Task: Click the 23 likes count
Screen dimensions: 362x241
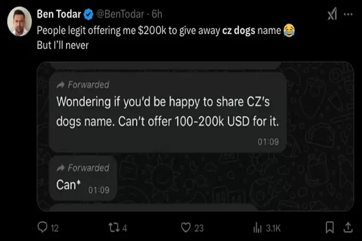Action: pos(199,228)
